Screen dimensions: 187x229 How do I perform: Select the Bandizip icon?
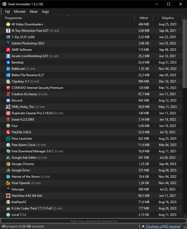point(8,62)
